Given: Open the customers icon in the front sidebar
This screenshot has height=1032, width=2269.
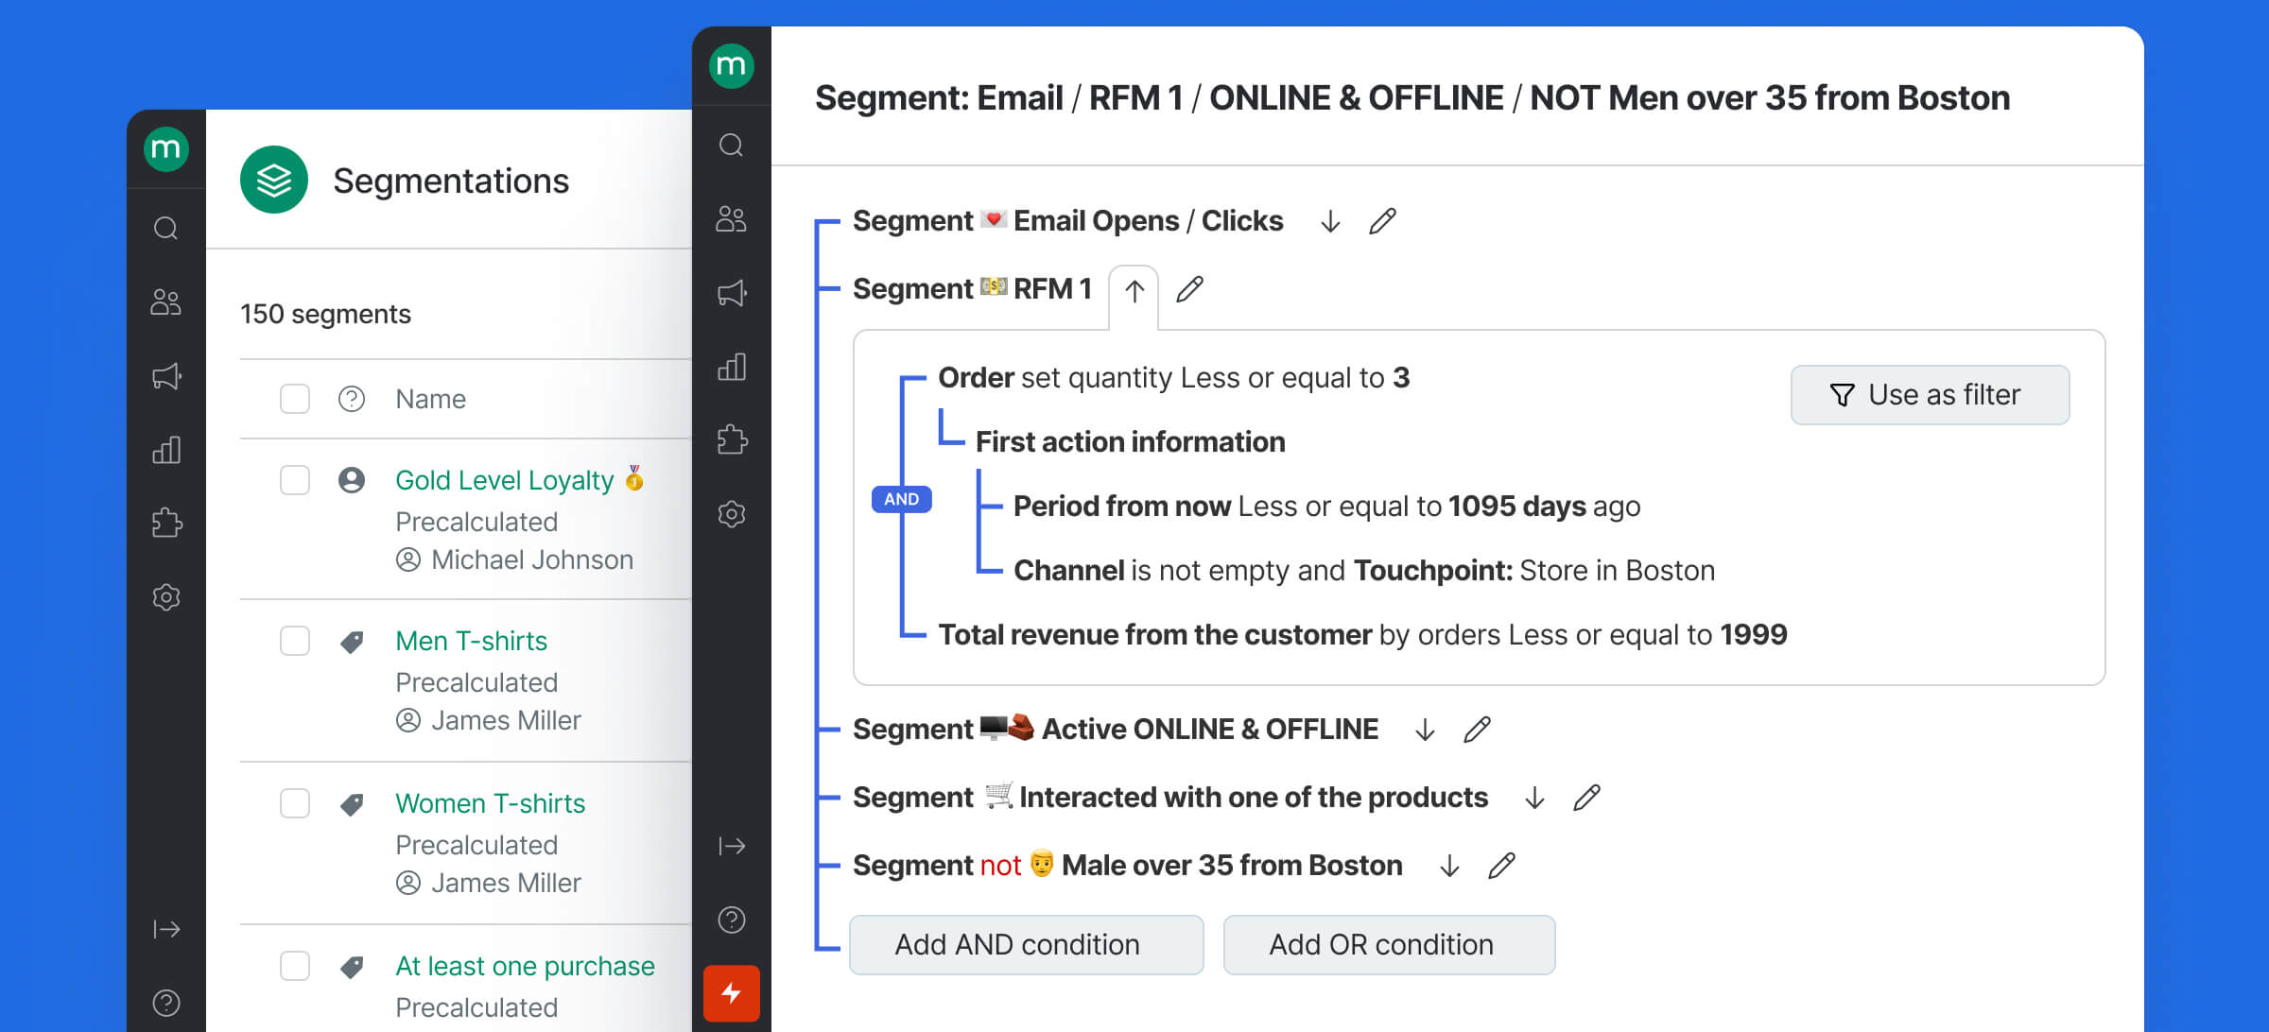Looking at the screenshot, I should point(731,219).
